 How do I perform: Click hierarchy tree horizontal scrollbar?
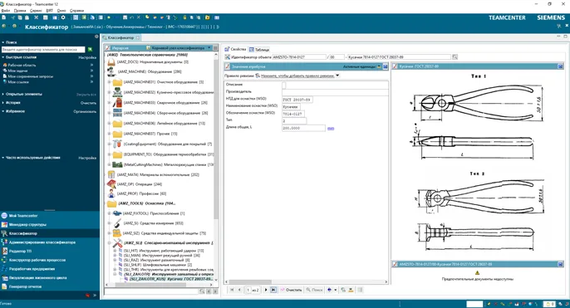(151, 285)
